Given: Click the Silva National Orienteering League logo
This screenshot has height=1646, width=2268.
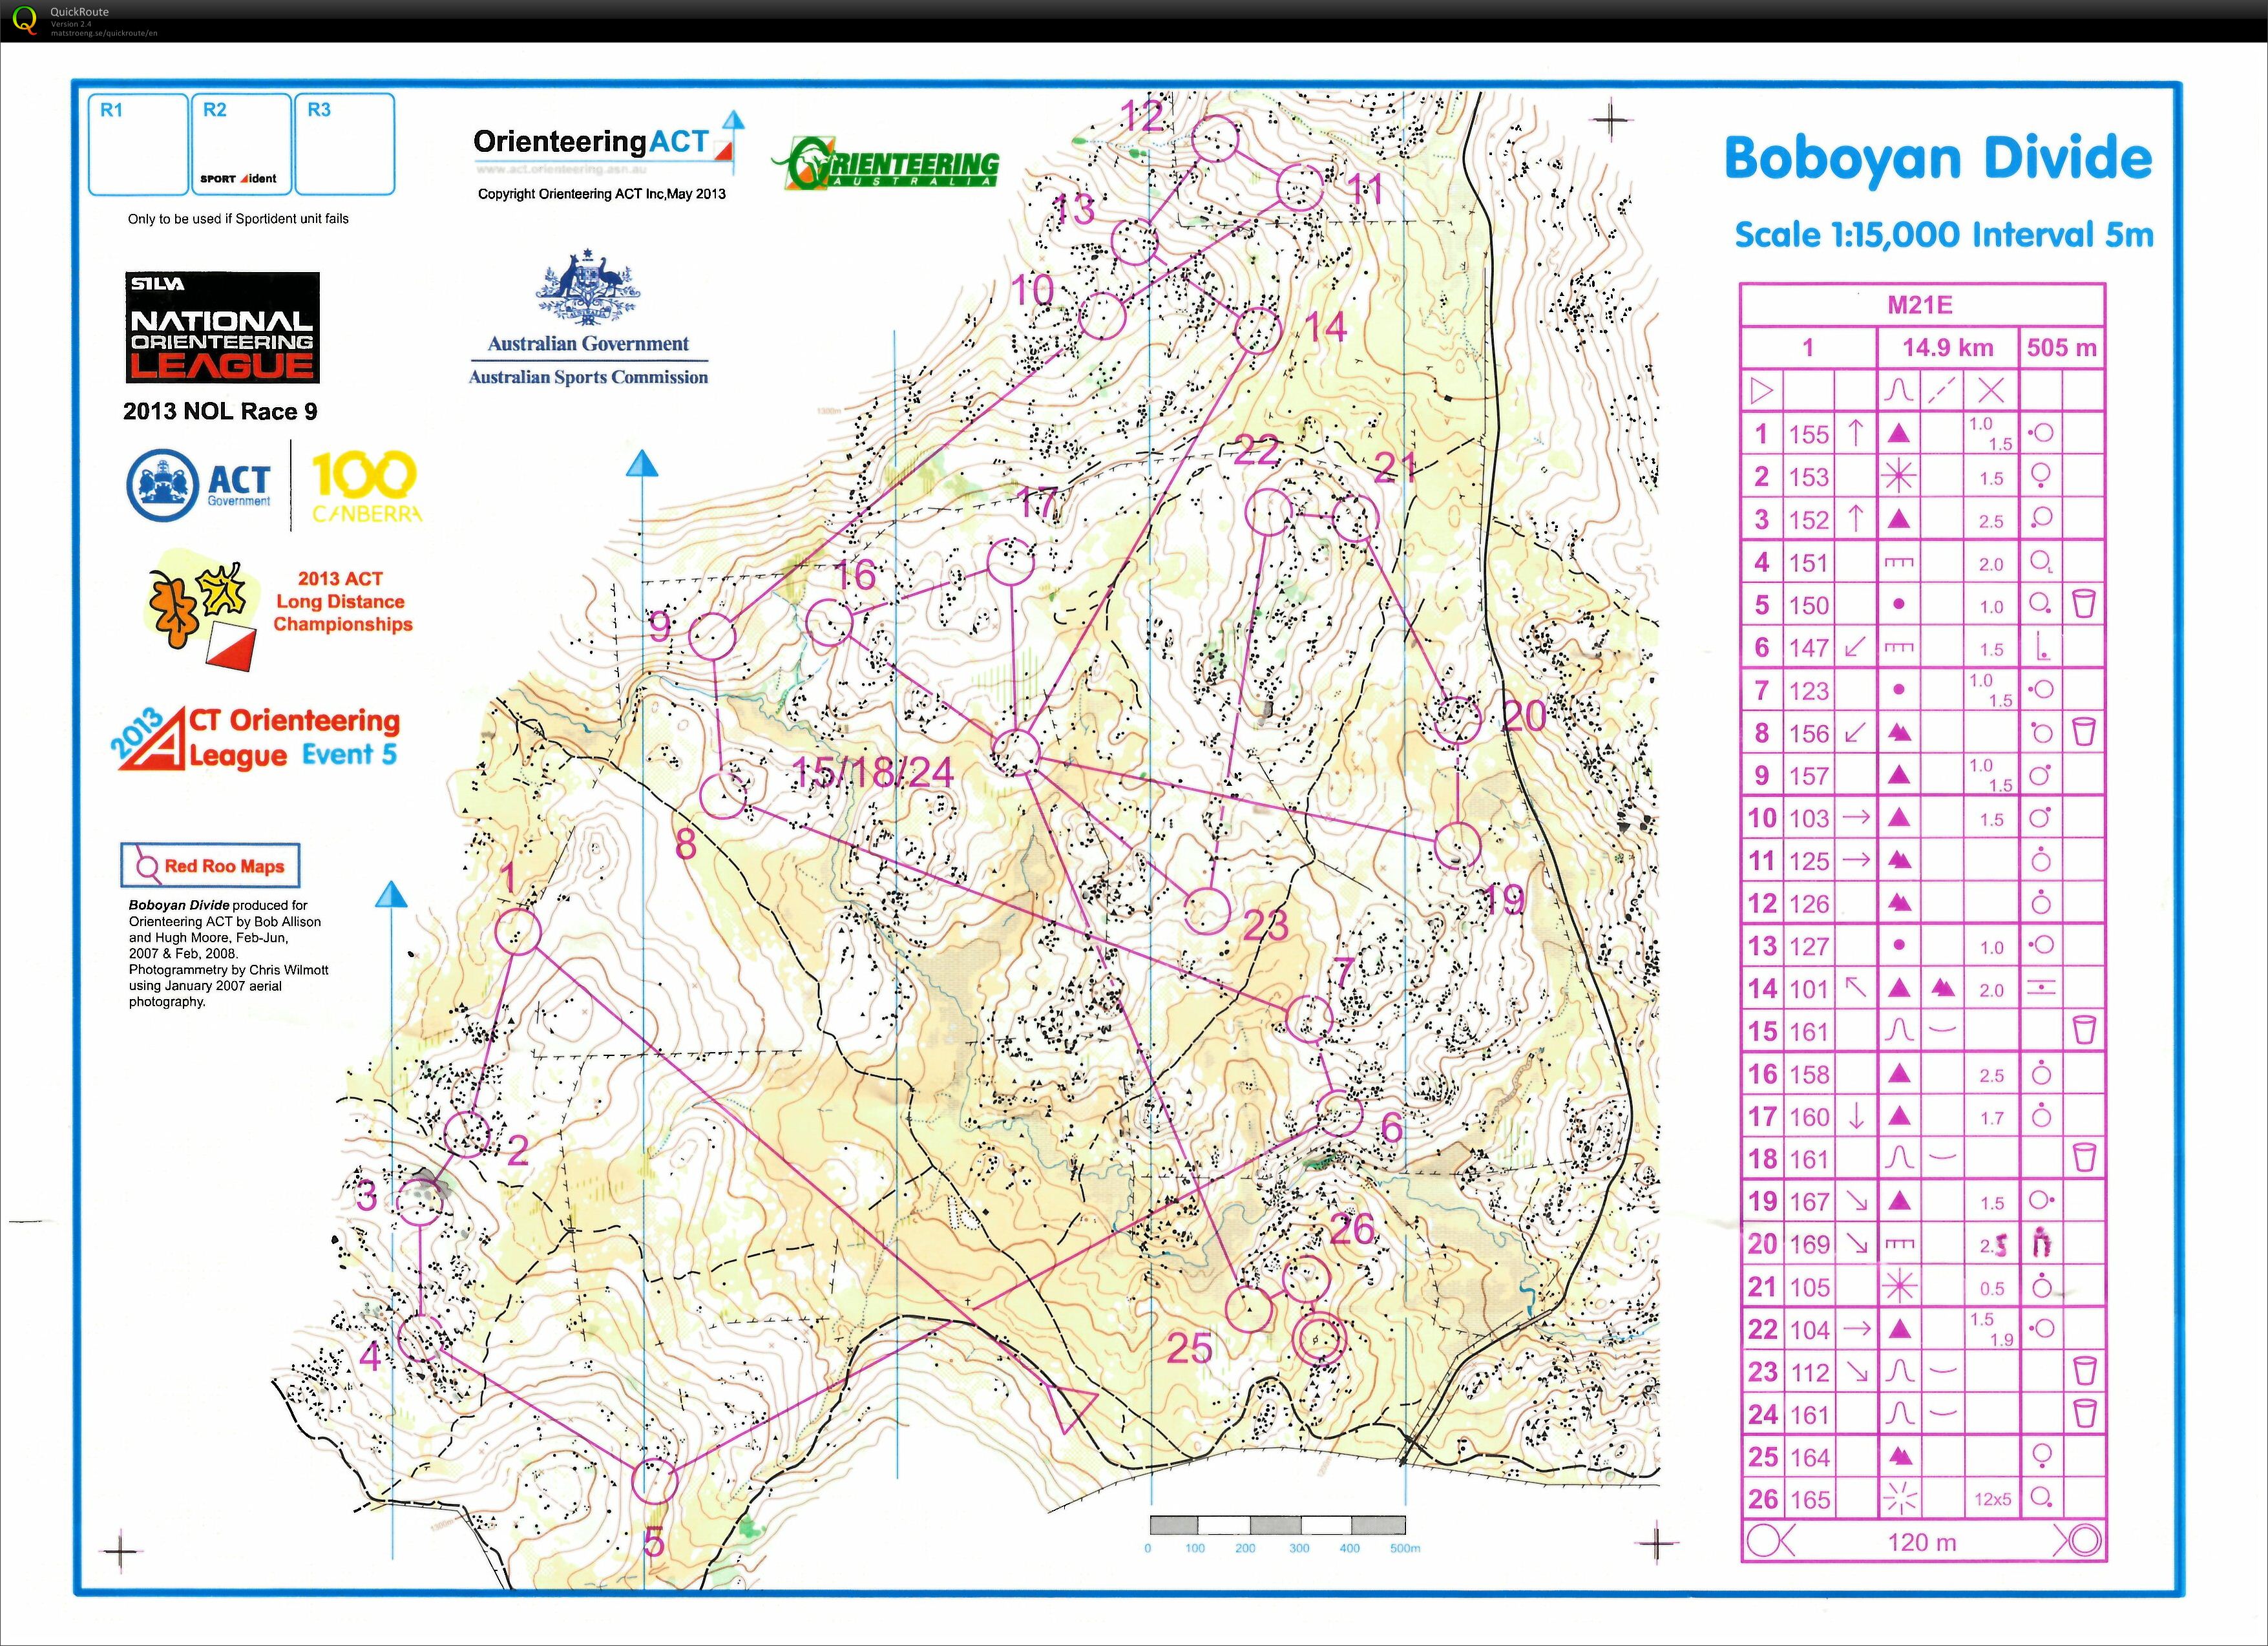Looking at the screenshot, I should [222, 328].
